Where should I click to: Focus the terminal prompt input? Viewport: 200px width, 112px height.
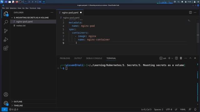(66, 68)
